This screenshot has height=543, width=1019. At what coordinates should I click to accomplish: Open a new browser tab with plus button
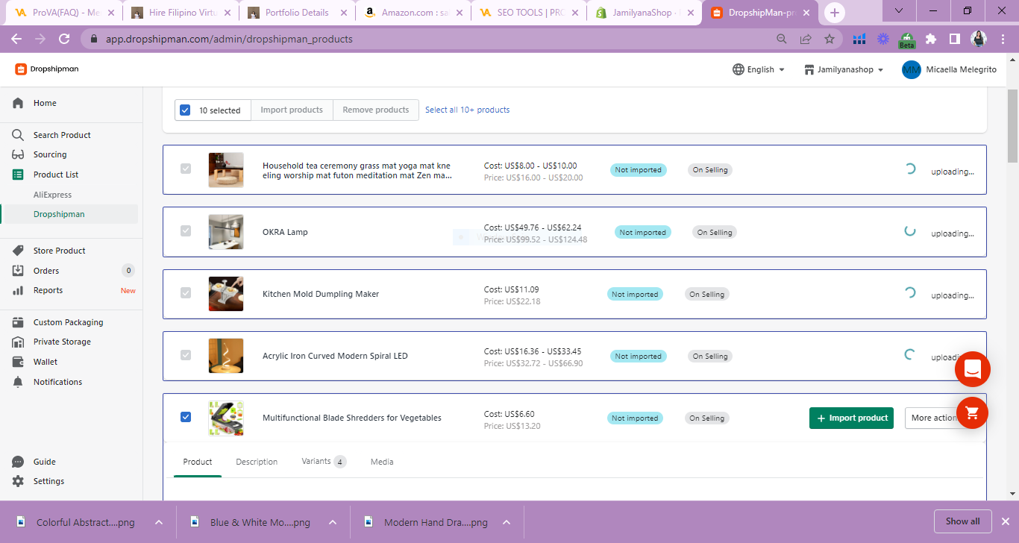[835, 13]
